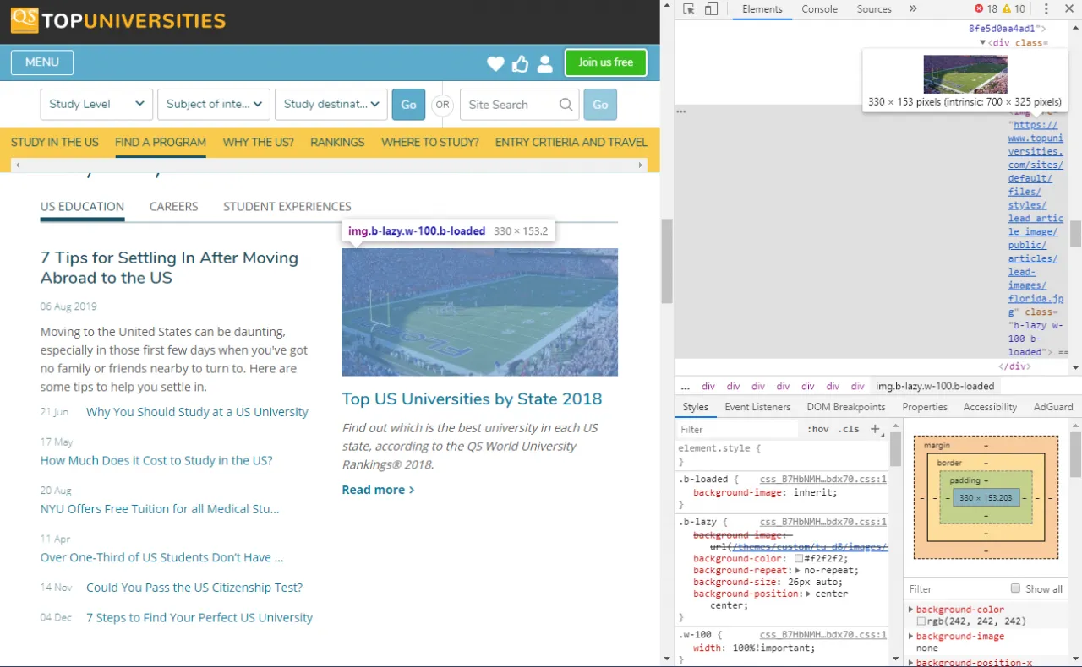Click the Join us free button

605,62
